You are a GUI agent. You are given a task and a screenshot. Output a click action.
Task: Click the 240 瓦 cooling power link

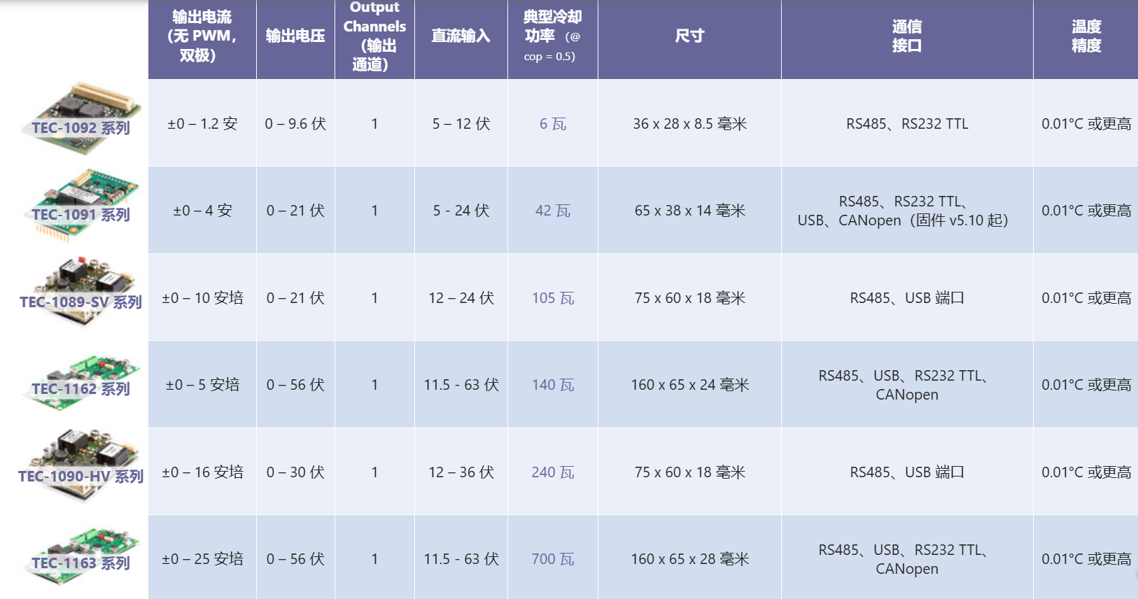553,472
